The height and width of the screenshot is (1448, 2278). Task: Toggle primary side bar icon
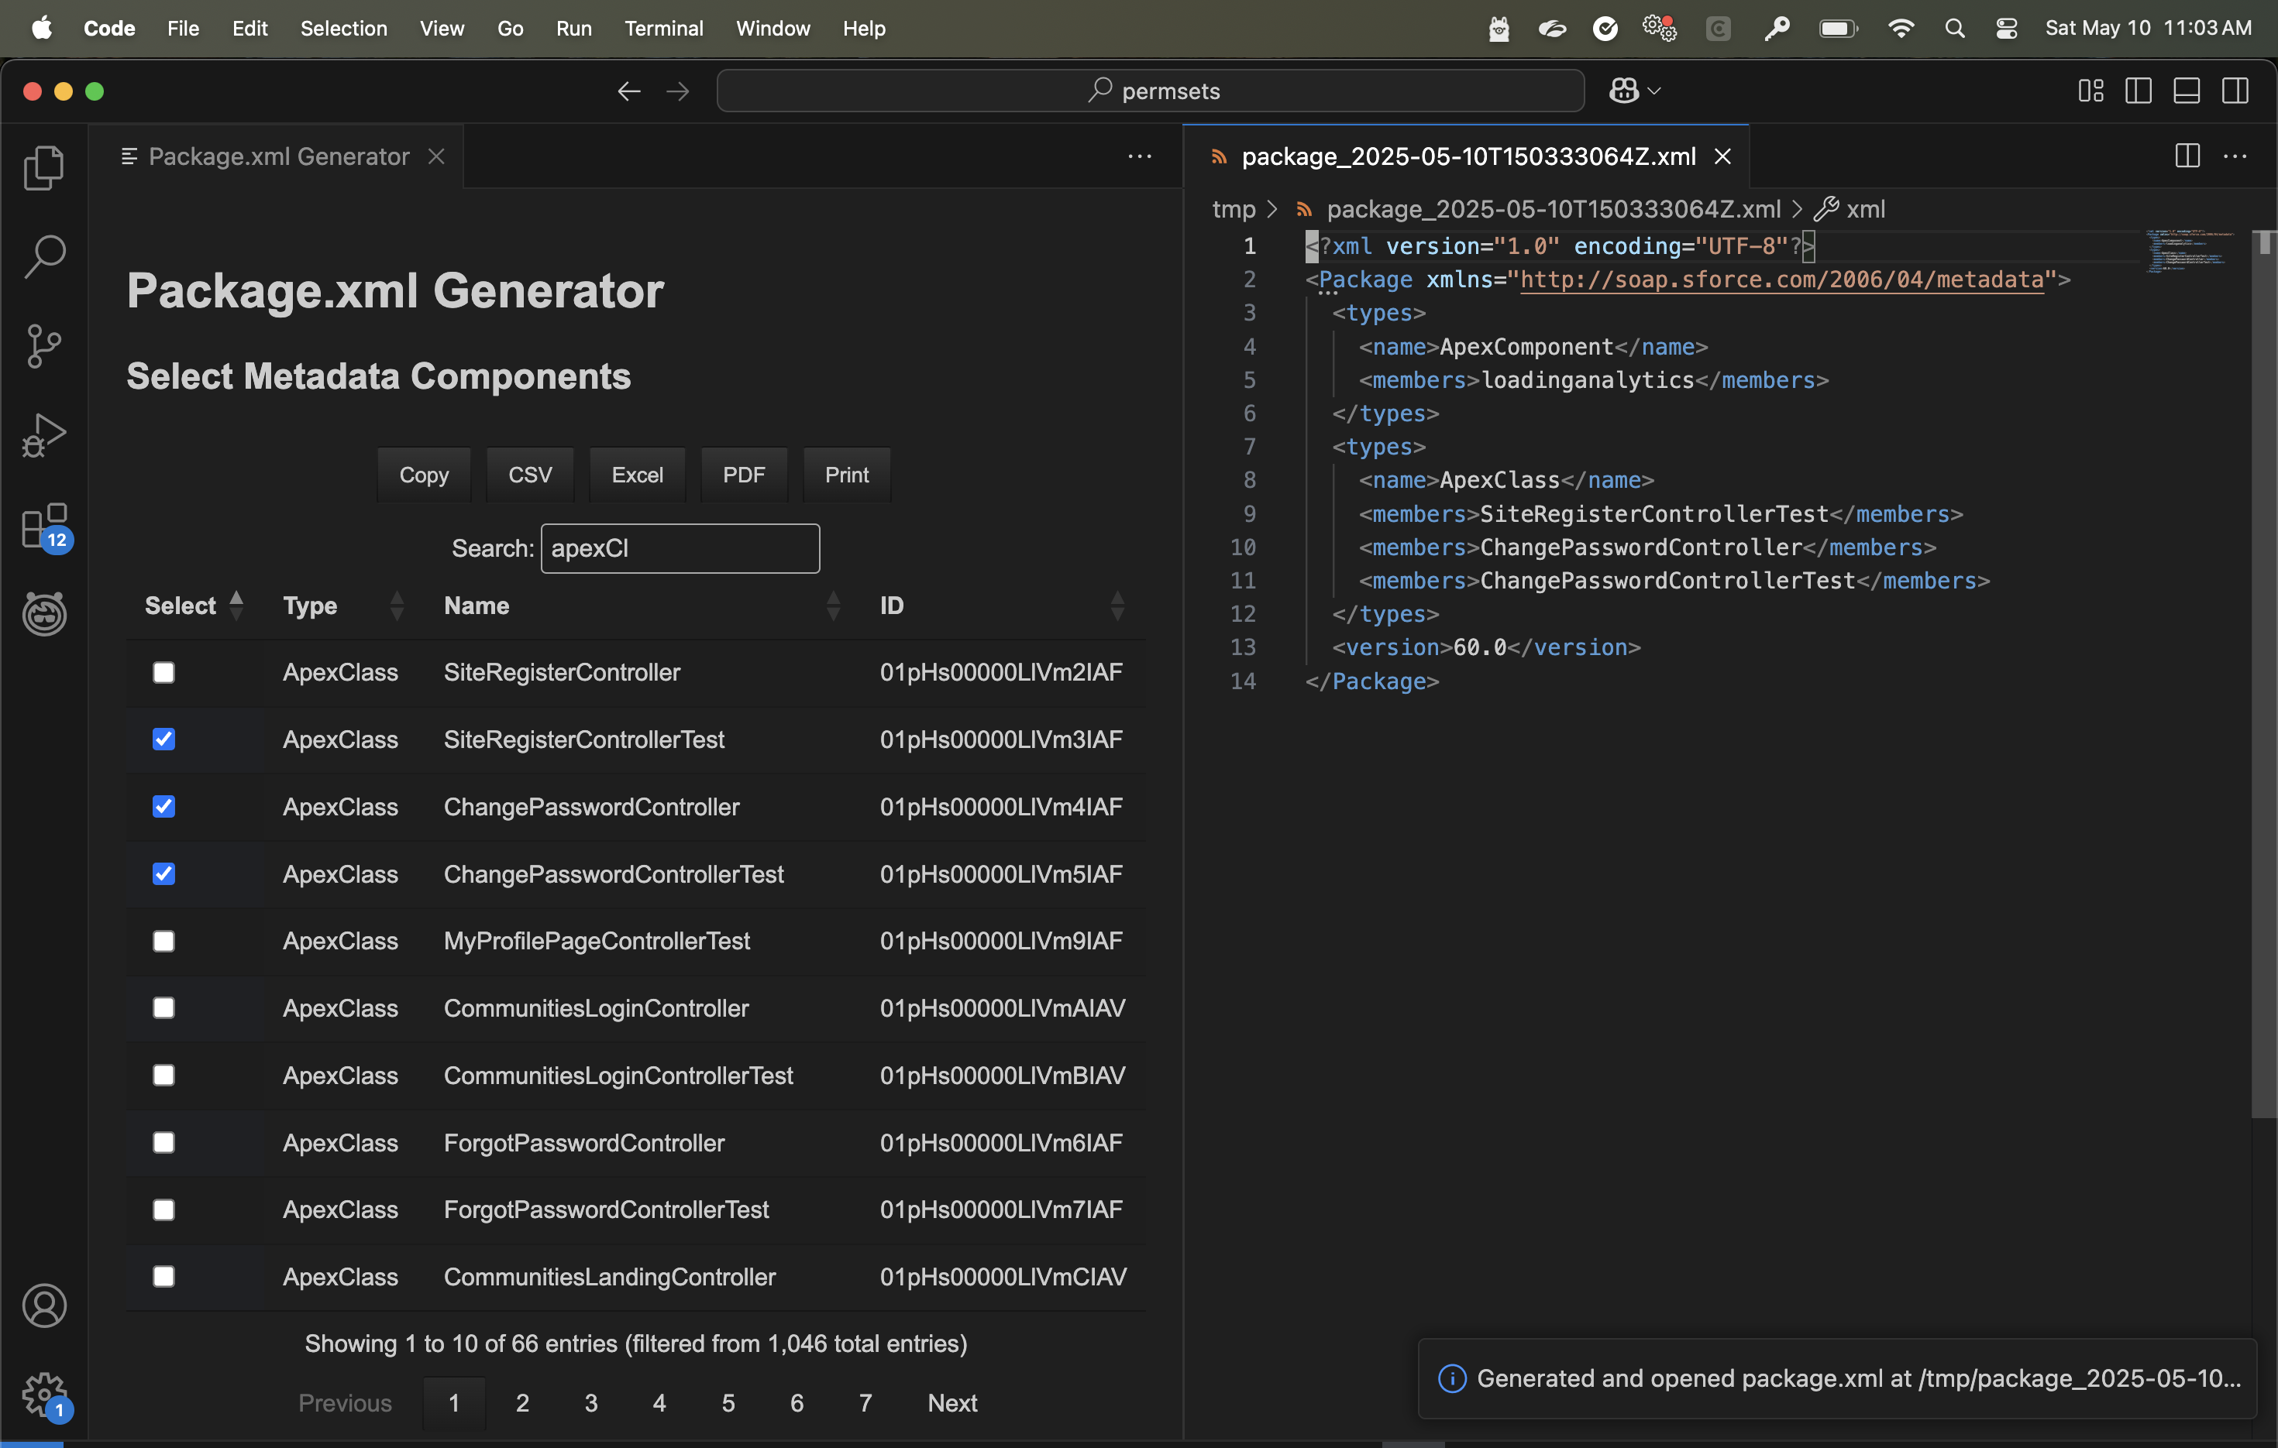[2138, 91]
